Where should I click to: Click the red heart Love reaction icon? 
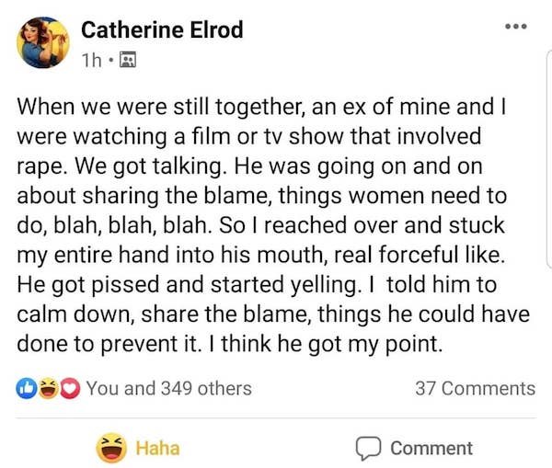pyautogui.click(x=70, y=388)
